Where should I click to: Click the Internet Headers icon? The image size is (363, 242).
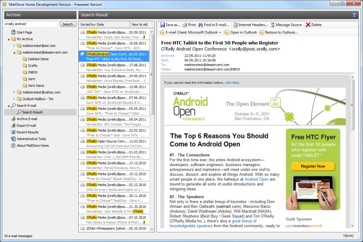[235, 25]
